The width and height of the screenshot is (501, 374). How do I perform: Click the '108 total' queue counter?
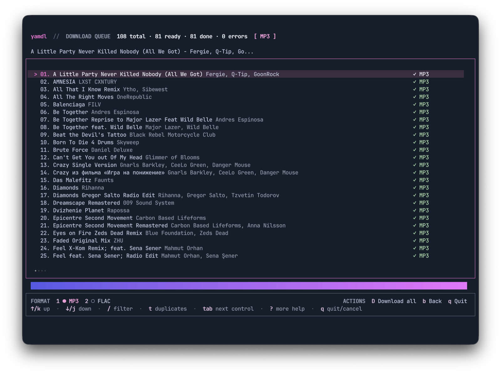click(x=131, y=36)
